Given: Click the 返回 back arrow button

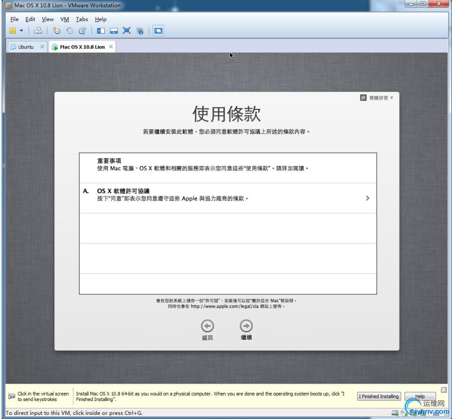Looking at the screenshot, I should [x=207, y=326].
